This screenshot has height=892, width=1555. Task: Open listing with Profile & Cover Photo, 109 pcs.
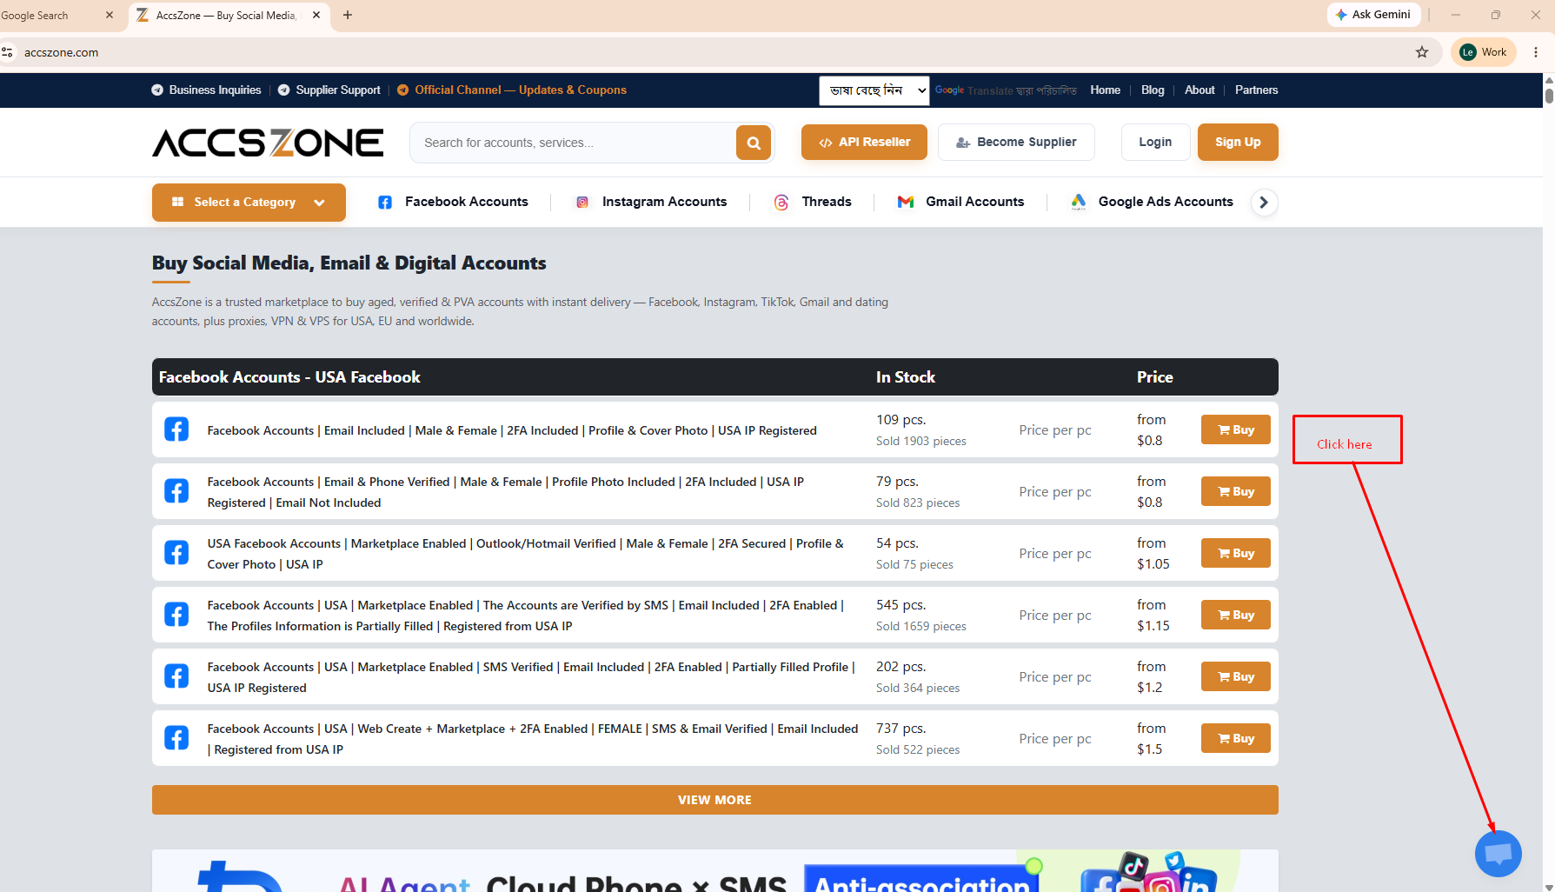(512, 430)
